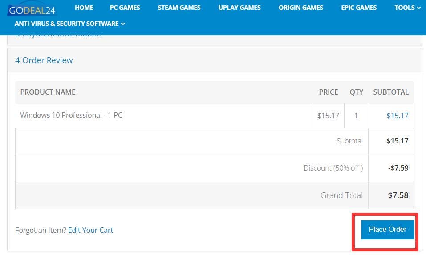Collapse the 4 Order Review section header

click(x=44, y=60)
